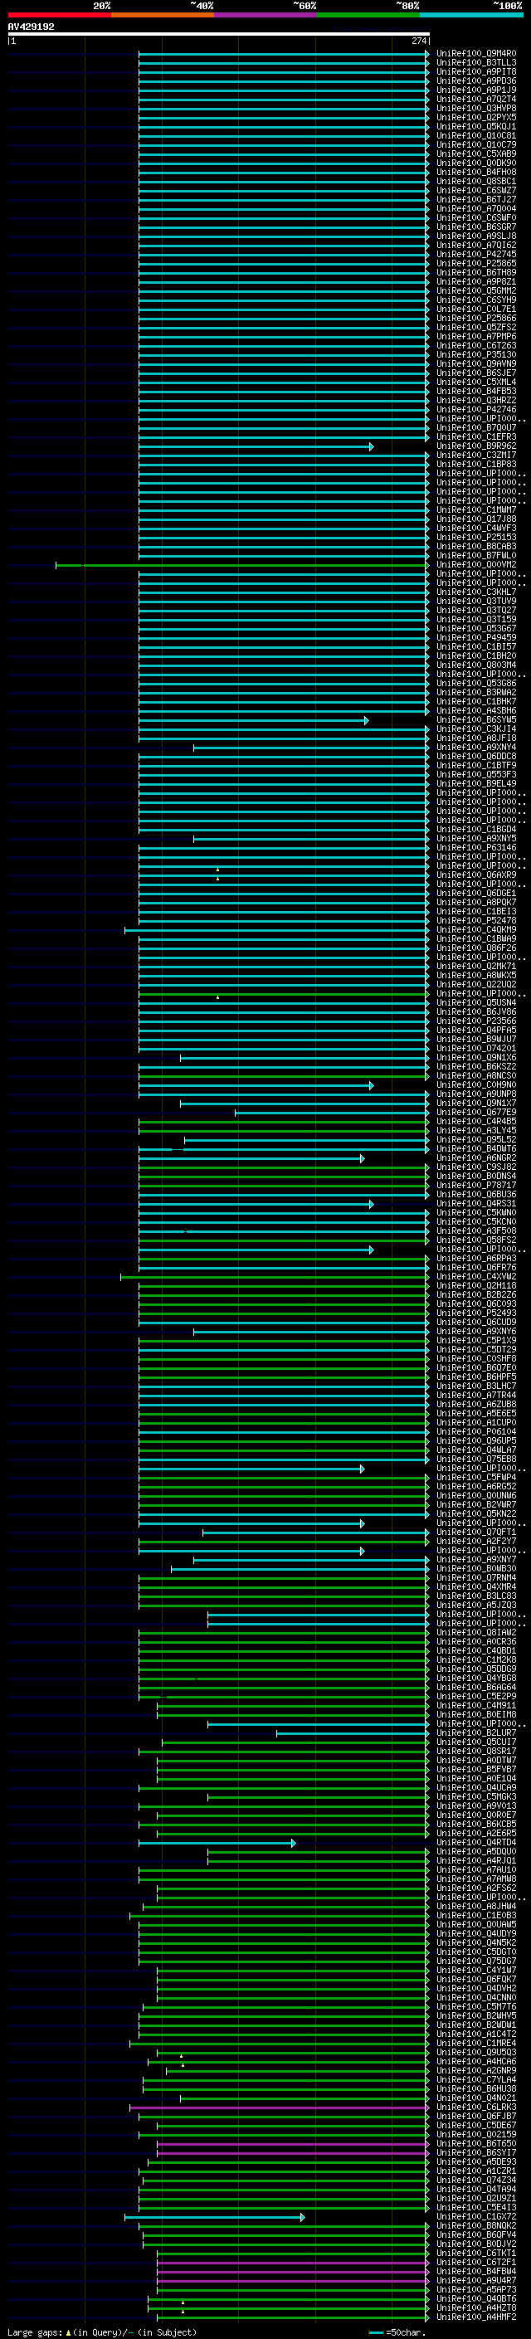Open UniRef100_B9R962 hit
The height and width of the screenshot is (2339, 531).
pos(476,446)
